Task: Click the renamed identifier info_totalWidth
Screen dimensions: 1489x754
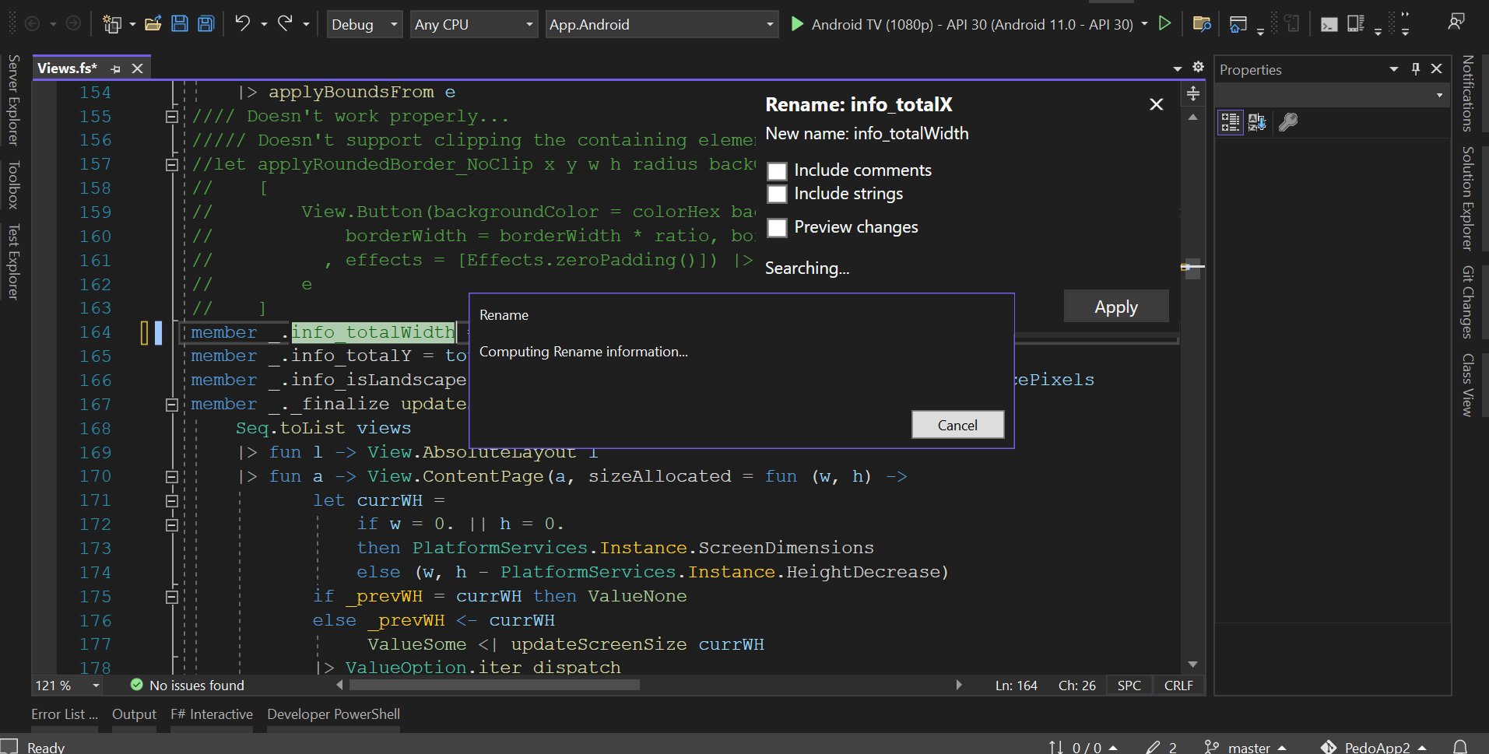Action: [373, 332]
